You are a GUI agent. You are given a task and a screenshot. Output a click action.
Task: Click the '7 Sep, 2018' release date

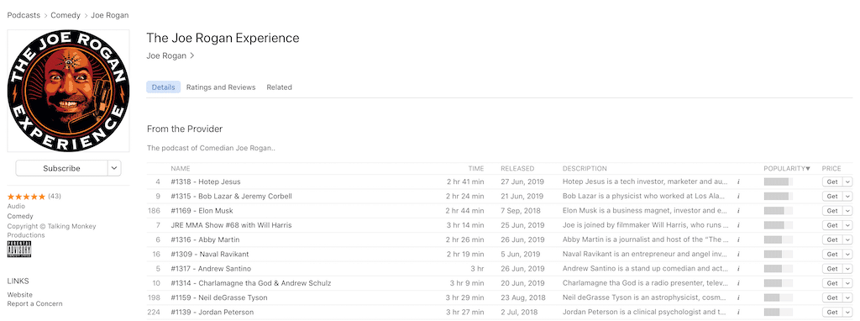pyautogui.click(x=521, y=211)
